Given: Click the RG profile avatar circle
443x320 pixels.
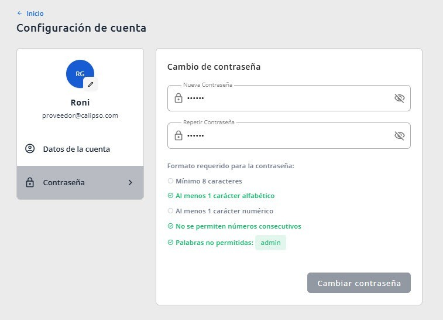Looking at the screenshot, I should click(80, 74).
